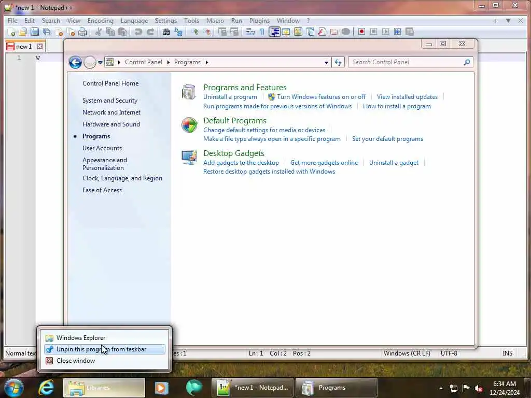Click Uninstall a program link
This screenshot has height=398, width=531.
coord(230,97)
